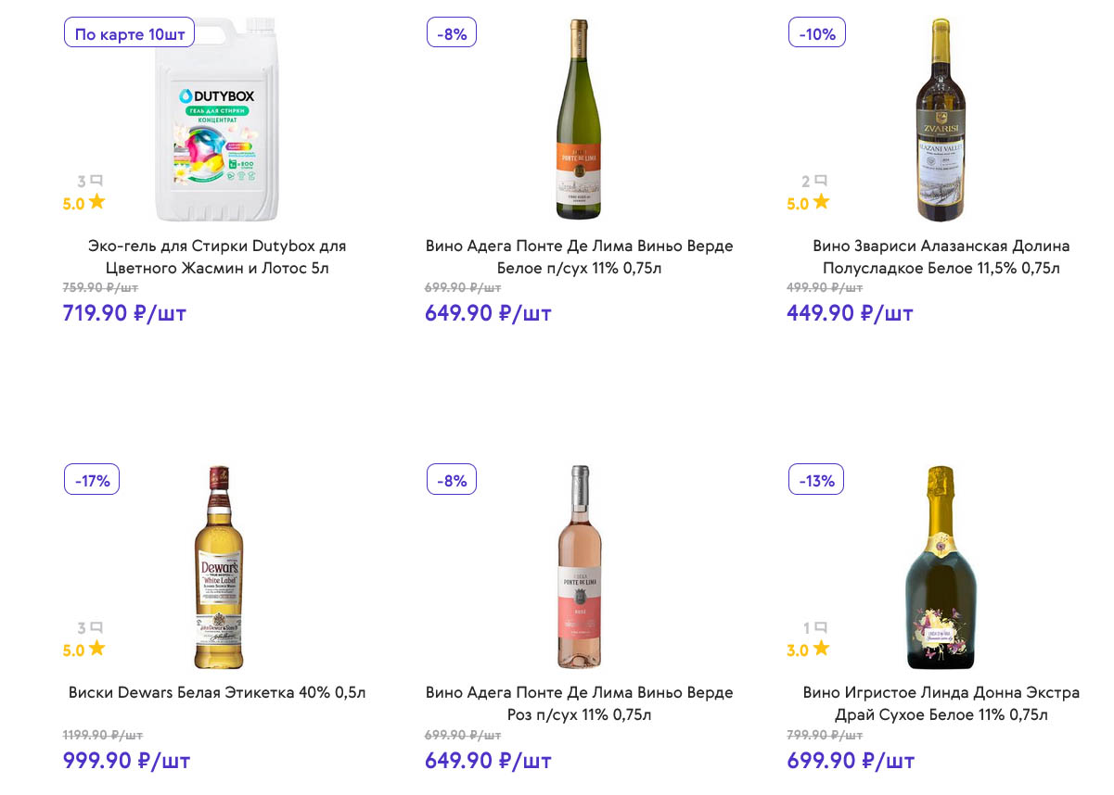Click the -17% discount badge on Dewars
This screenshot has height=795, width=1114.
click(92, 480)
